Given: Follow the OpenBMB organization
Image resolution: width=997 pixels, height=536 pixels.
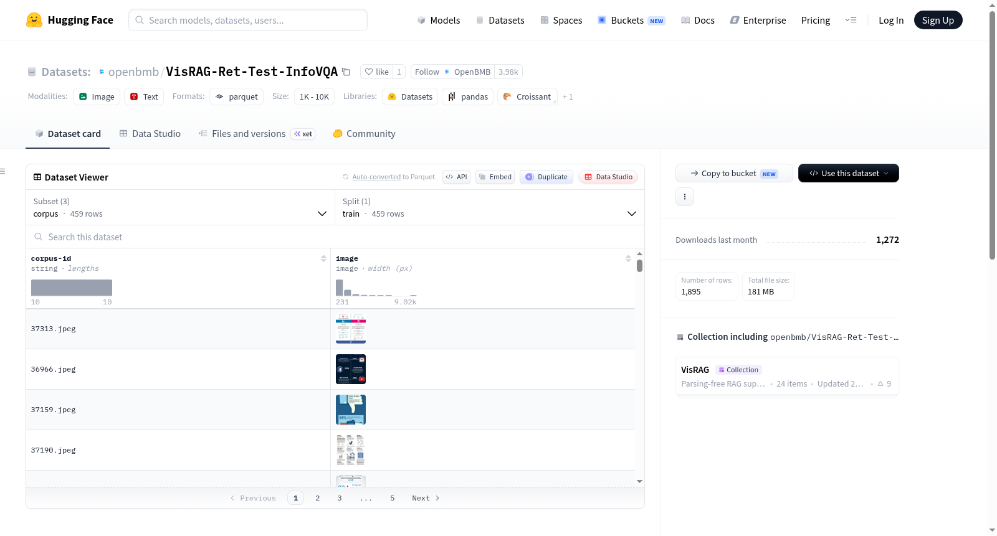Looking at the screenshot, I should point(452,72).
